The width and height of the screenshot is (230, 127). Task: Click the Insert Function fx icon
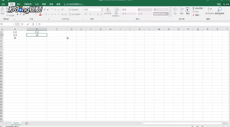[33, 24]
